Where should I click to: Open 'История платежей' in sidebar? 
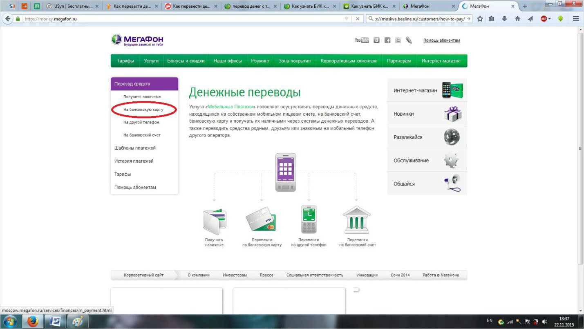[x=134, y=161]
